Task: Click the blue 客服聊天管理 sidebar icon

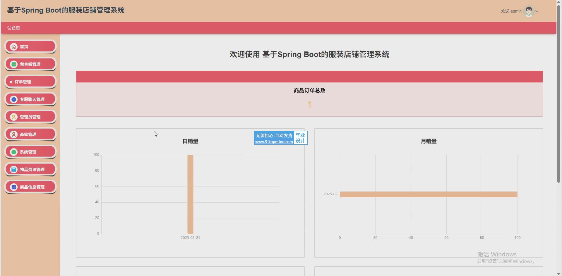Action: pos(14,99)
